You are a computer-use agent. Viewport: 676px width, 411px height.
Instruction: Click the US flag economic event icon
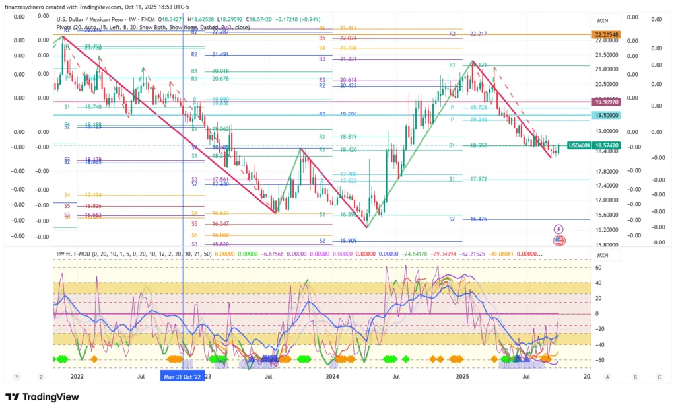(x=558, y=240)
